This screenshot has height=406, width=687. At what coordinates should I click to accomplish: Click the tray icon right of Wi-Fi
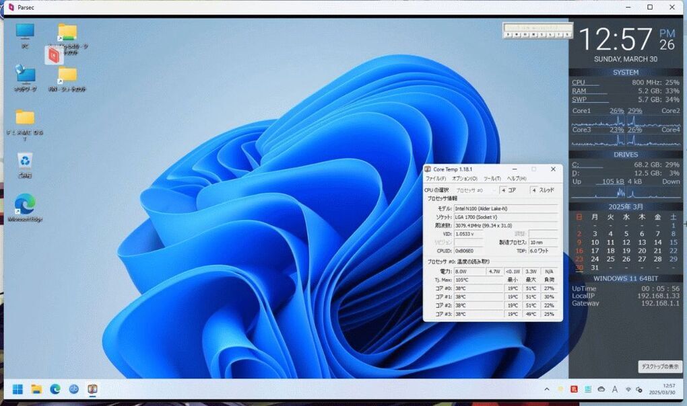(x=639, y=389)
